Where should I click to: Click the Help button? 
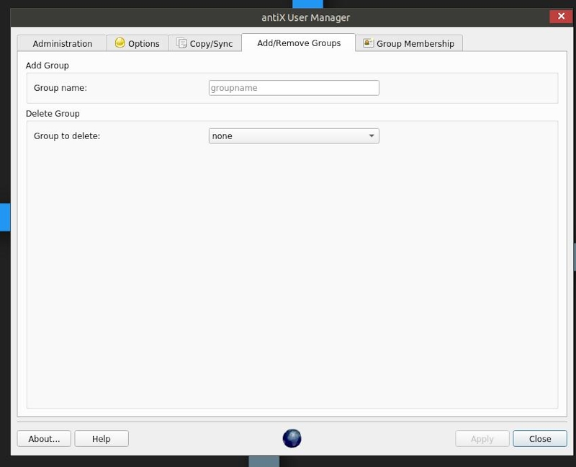click(x=102, y=438)
